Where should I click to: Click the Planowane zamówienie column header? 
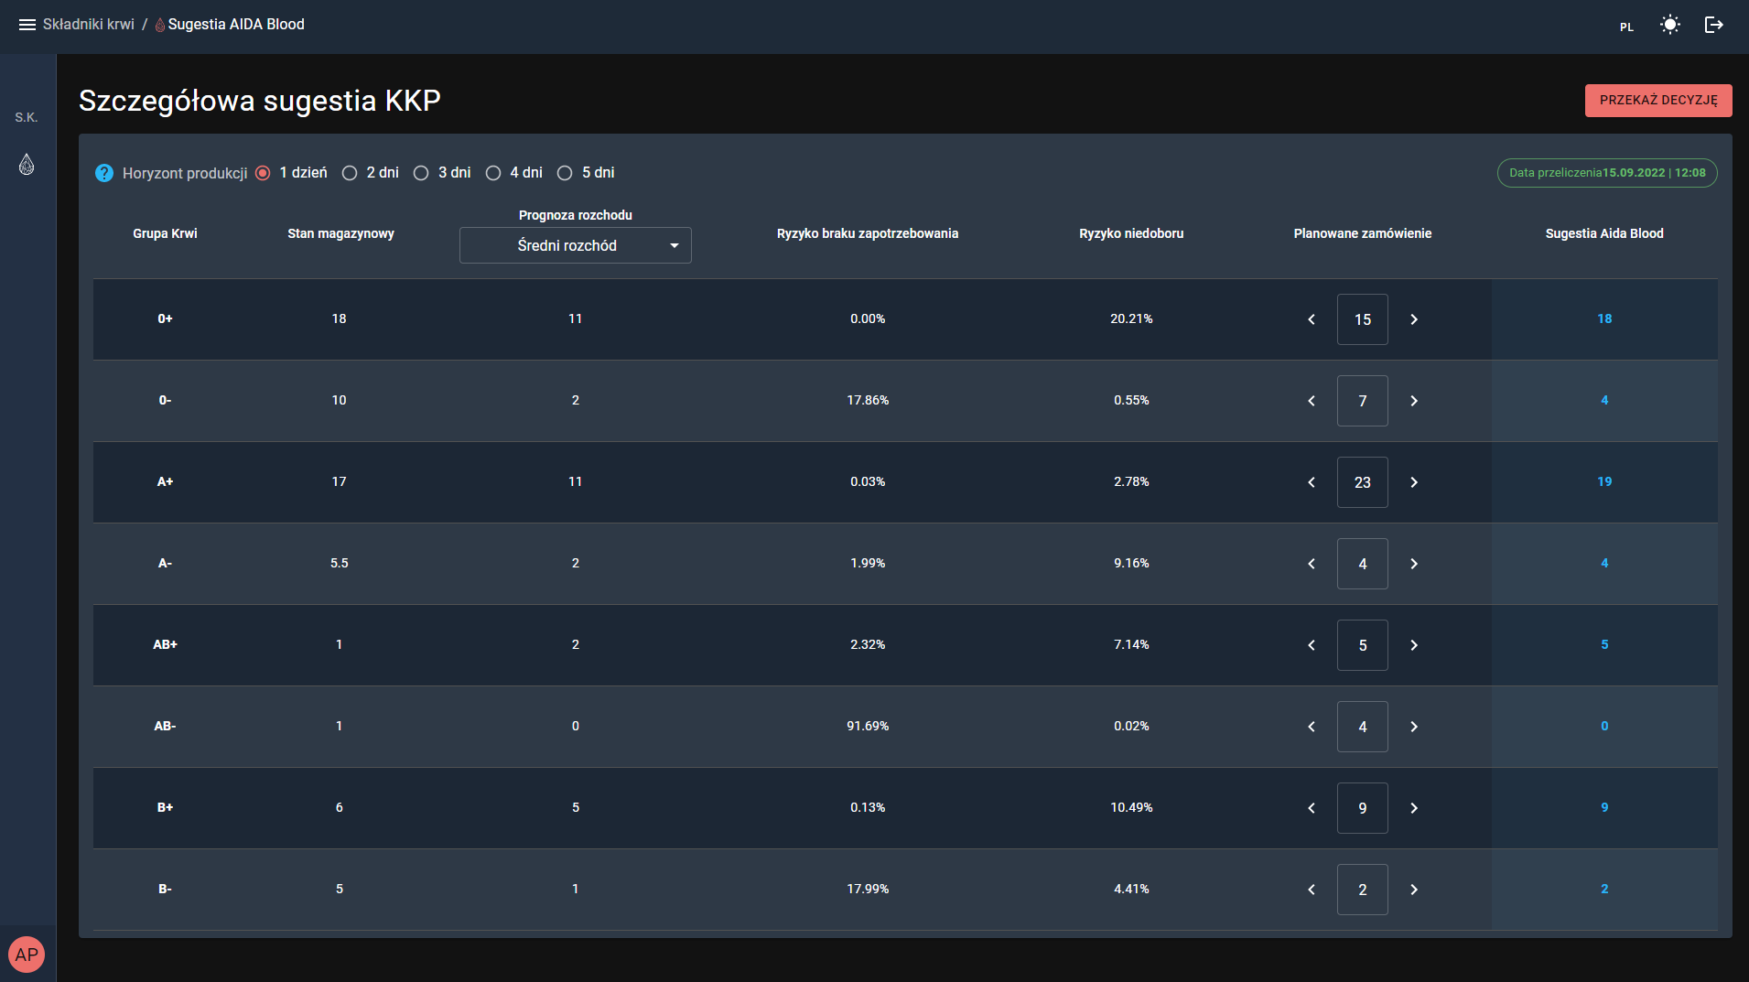click(x=1363, y=233)
